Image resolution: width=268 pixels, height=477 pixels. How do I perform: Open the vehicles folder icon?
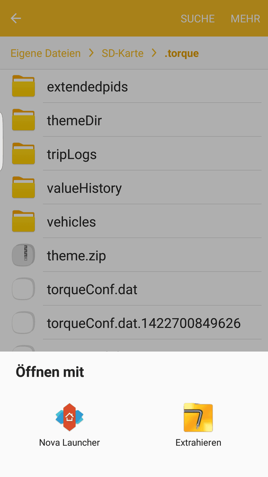(x=23, y=221)
